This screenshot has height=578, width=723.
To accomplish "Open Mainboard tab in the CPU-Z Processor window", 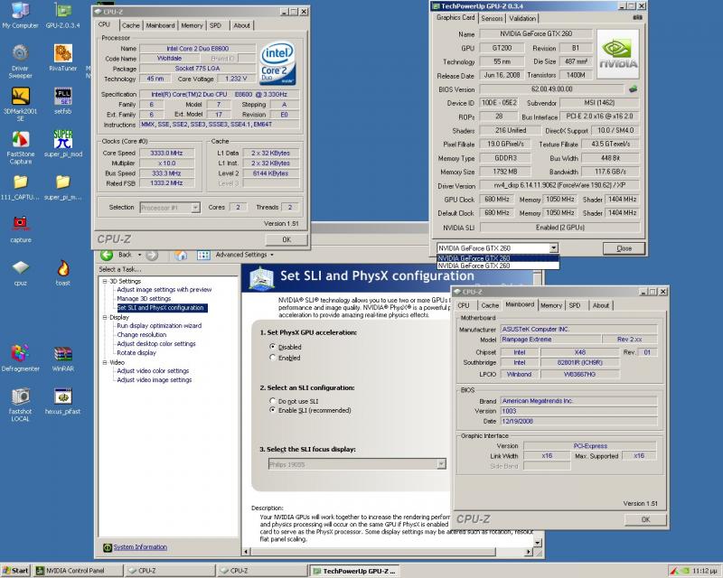I will click(x=160, y=26).
